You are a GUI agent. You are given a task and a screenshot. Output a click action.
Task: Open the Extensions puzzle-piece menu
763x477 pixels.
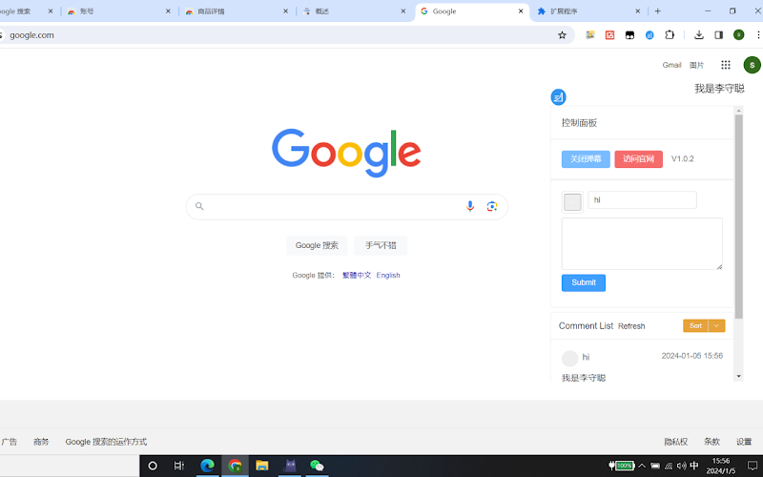[670, 35]
